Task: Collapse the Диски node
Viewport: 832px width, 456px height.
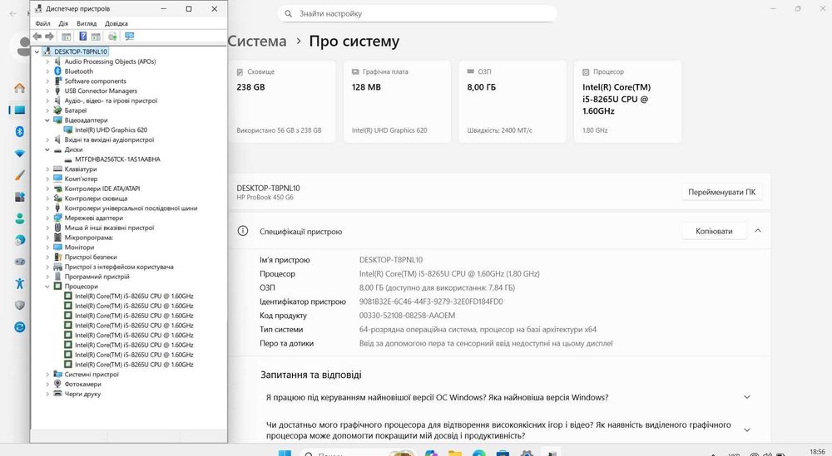Action: point(47,150)
